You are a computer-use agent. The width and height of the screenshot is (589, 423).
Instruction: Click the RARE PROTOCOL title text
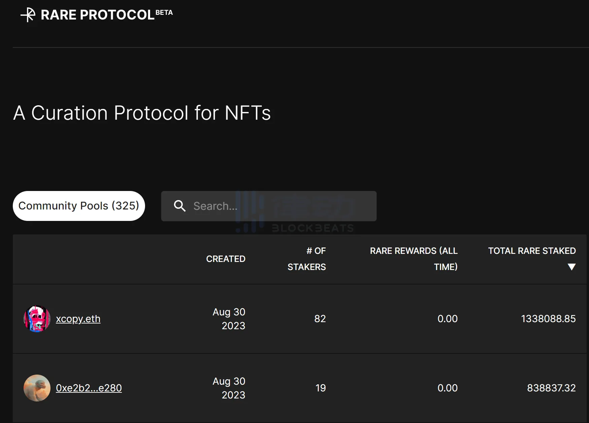tap(98, 15)
